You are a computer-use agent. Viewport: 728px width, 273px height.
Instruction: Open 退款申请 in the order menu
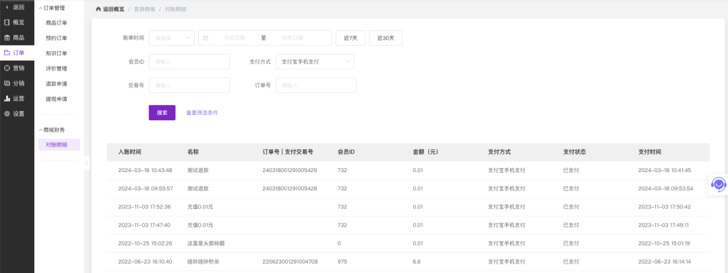[56, 83]
